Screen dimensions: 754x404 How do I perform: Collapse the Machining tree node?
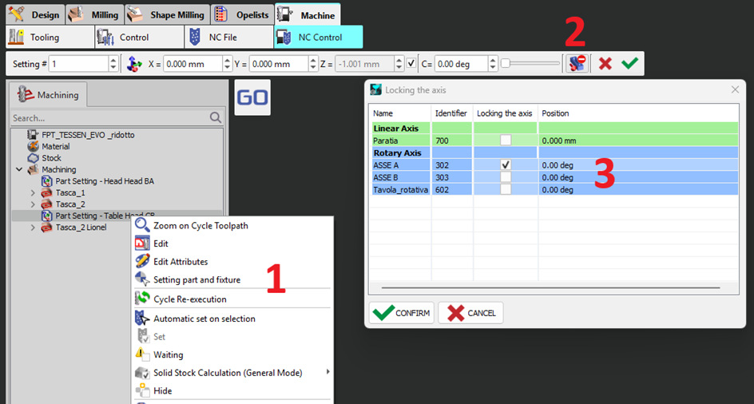click(19, 169)
